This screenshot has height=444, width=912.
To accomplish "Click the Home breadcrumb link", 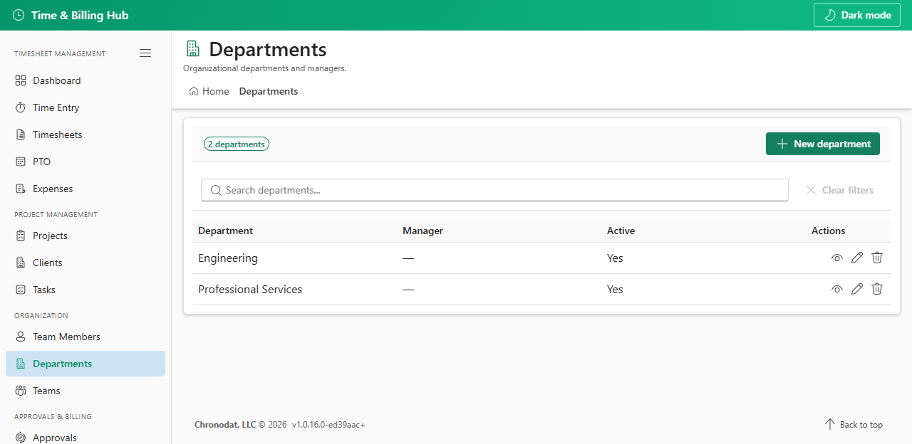I will [209, 91].
